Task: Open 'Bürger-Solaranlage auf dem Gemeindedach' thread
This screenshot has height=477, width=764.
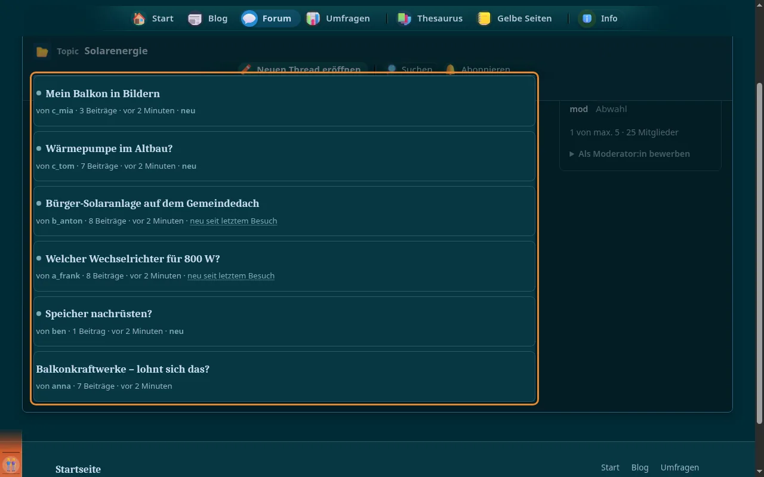Action: 152,203
